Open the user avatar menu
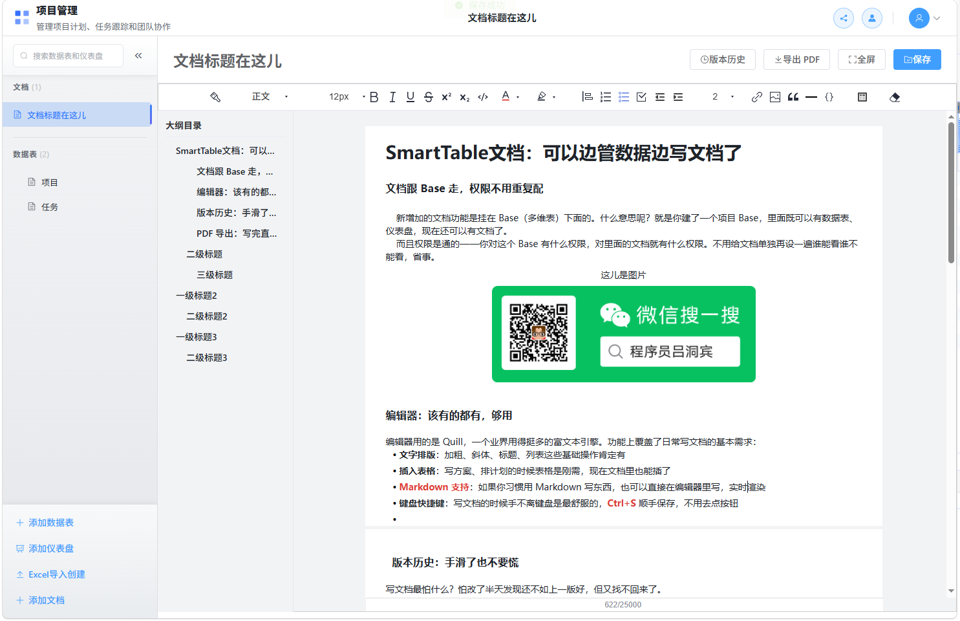The width and height of the screenshot is (960, 621). point(924,18)
